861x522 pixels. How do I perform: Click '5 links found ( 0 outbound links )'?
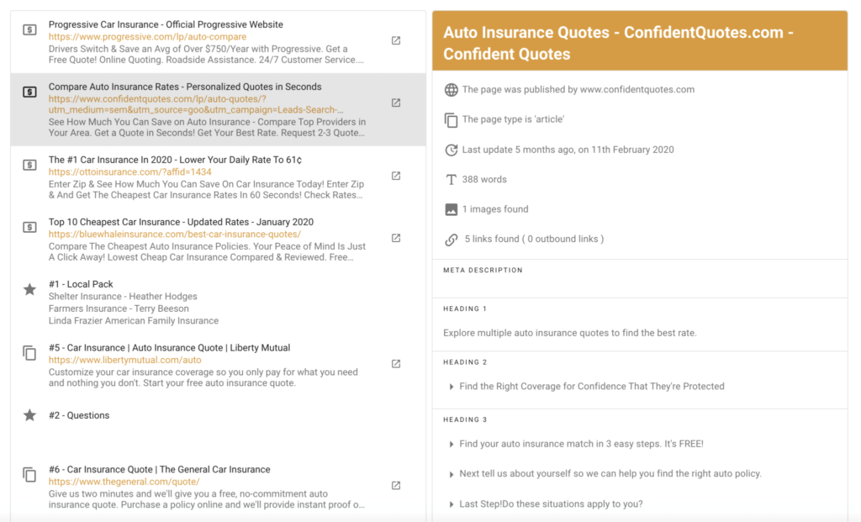[534, 239]
